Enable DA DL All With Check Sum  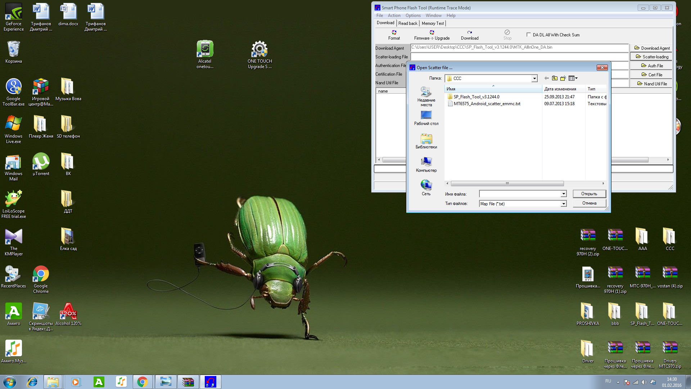529,35
